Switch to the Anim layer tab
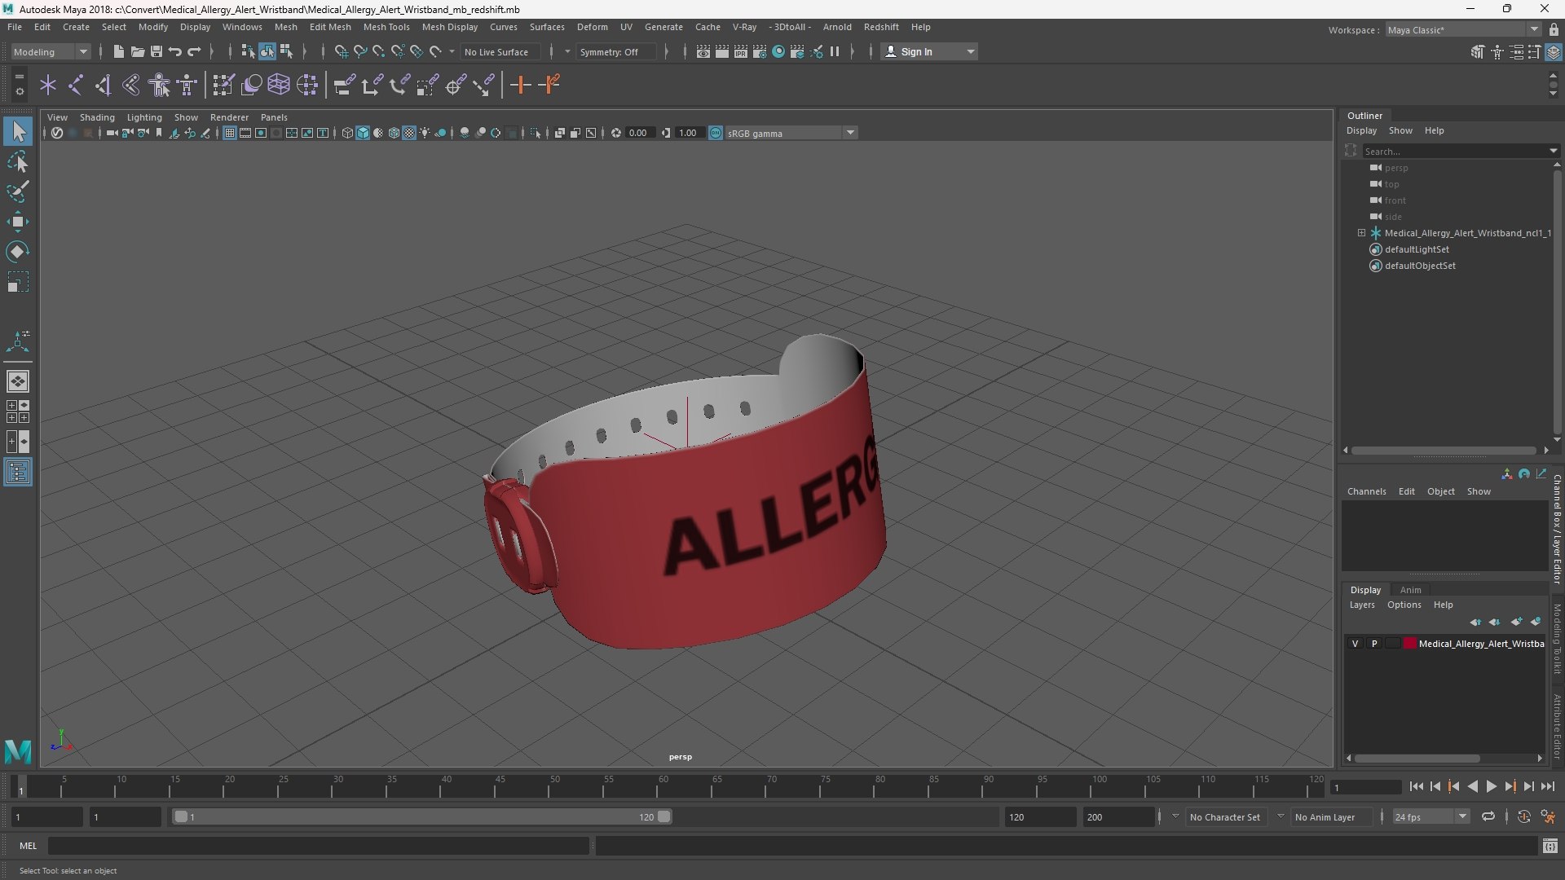The width and height of the screenshot is (1565, 880). [1410, 590]
